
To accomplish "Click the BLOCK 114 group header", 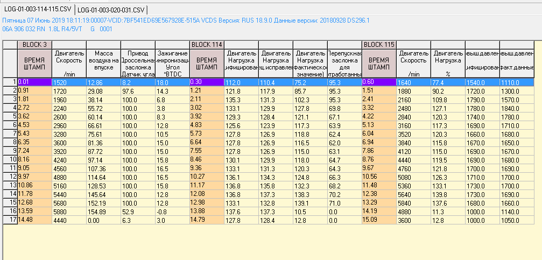I will [x=207, y=44].
